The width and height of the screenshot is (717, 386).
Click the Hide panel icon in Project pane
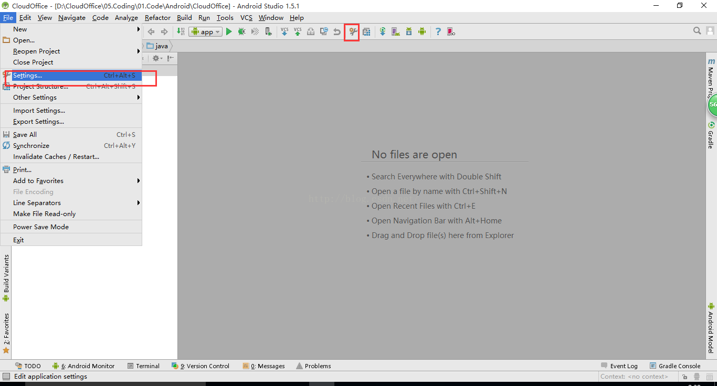pos(171,58)
